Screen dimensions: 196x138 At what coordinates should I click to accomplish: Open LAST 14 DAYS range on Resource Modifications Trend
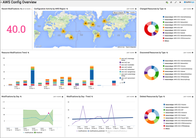point(130,53)
